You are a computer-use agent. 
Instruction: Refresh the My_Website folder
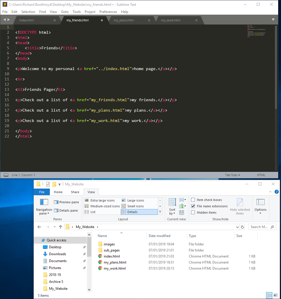tap(242, 227)
